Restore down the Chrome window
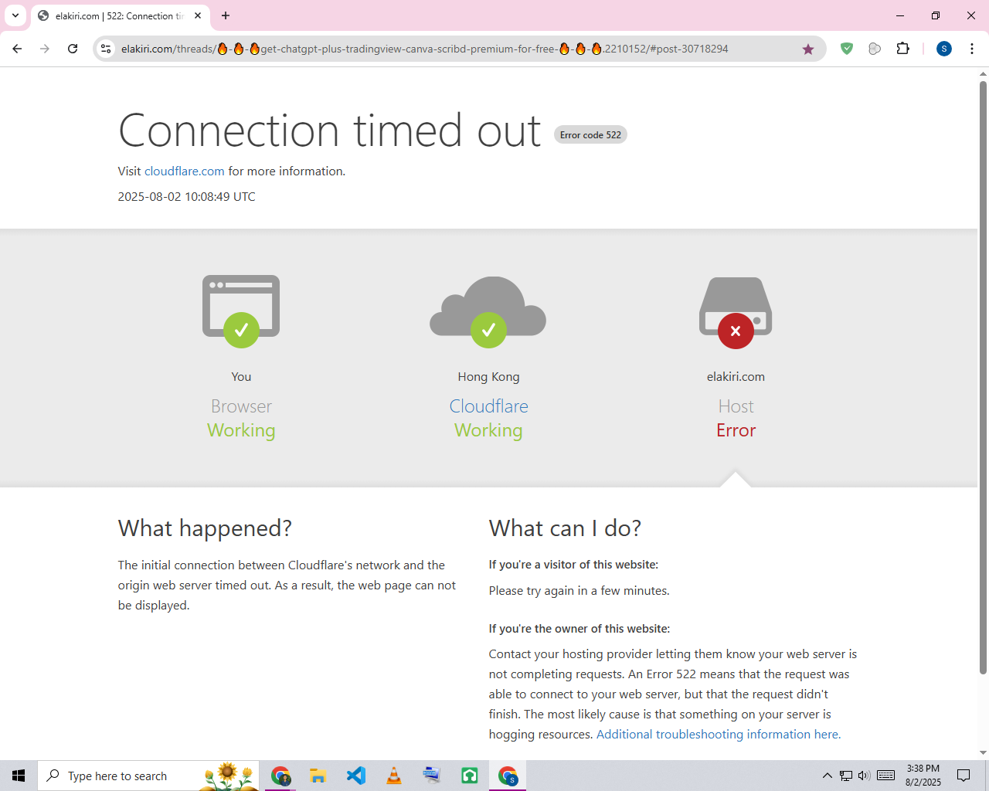Image resolution: width=989 pixels, height=791 pixels. 936,15
